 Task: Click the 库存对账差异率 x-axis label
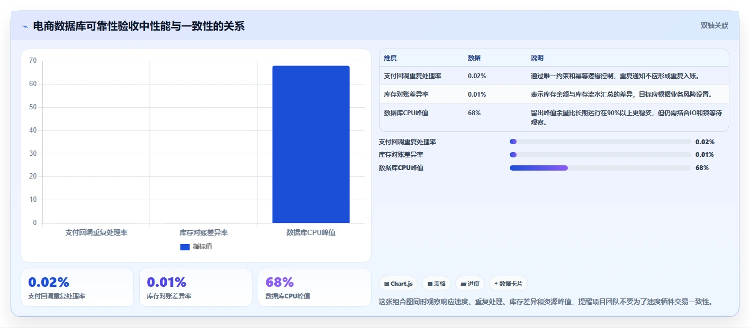(203, 232)
